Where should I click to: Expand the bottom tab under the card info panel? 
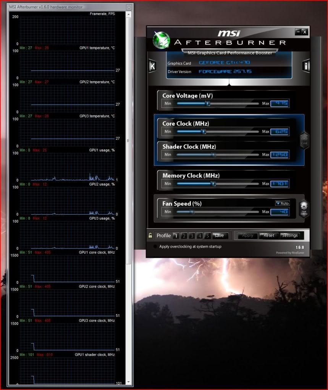pos(229,82)
